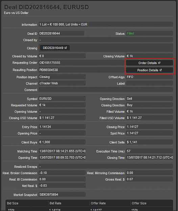Click the Offer Size column header
Image resolution: width=178 pixels, height=211 pixels.
click(x=139, y=203)
